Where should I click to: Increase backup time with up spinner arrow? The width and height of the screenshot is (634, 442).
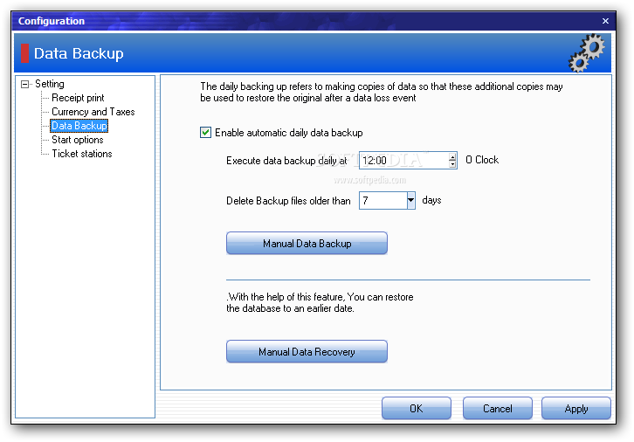[452, 156]
